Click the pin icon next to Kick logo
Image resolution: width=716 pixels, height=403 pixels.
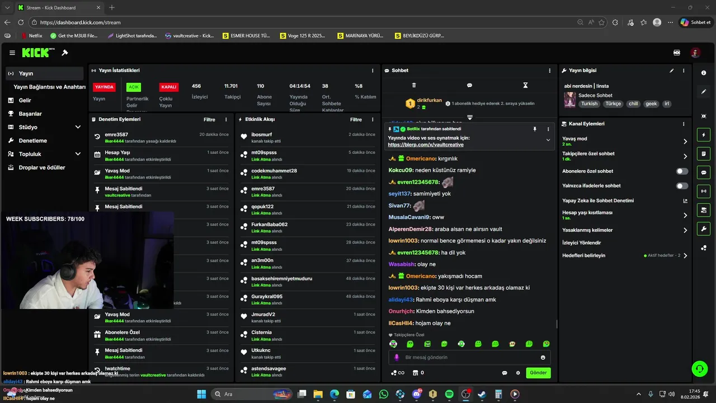65,53
